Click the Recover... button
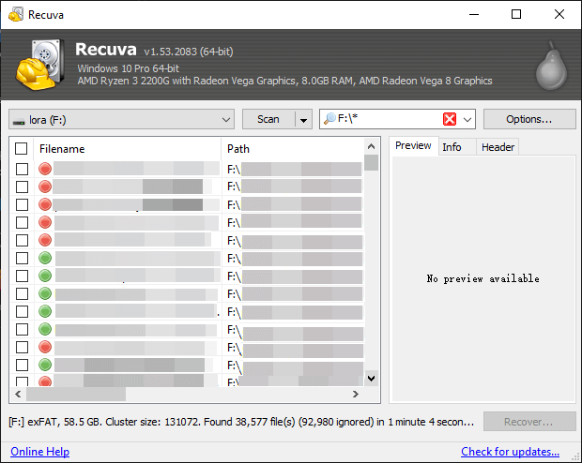 click(x=529, y=422)
